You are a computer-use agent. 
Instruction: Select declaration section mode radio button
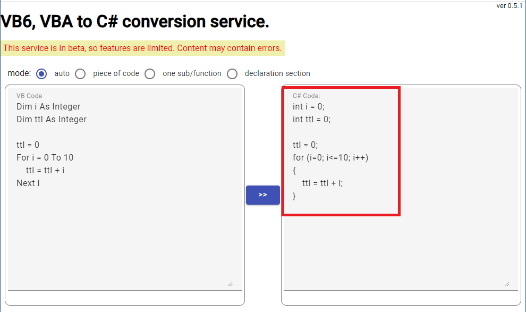(x=232, y=74)
